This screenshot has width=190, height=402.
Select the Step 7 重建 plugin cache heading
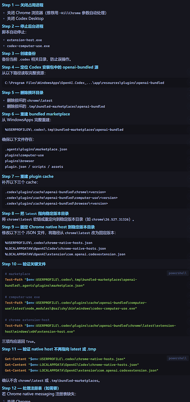click(28, 176)
